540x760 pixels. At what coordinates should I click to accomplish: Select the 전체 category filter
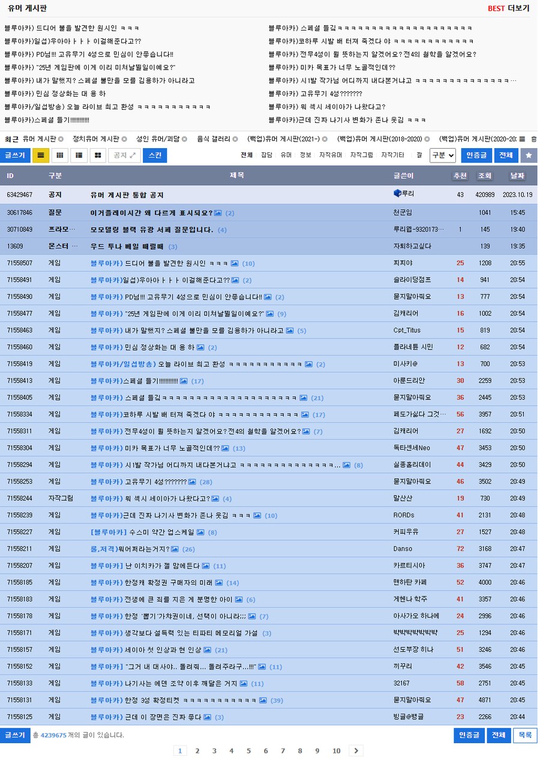click(x=247, y=155)
